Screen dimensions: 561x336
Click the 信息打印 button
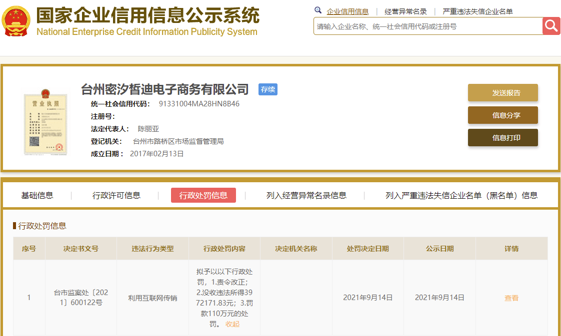pos(502,137)
